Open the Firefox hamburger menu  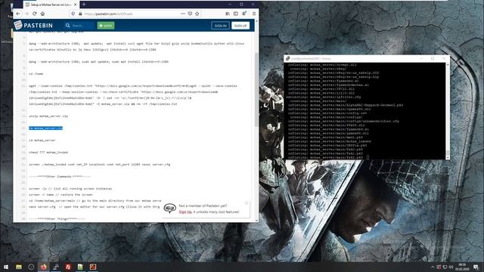tap(254, 14)
